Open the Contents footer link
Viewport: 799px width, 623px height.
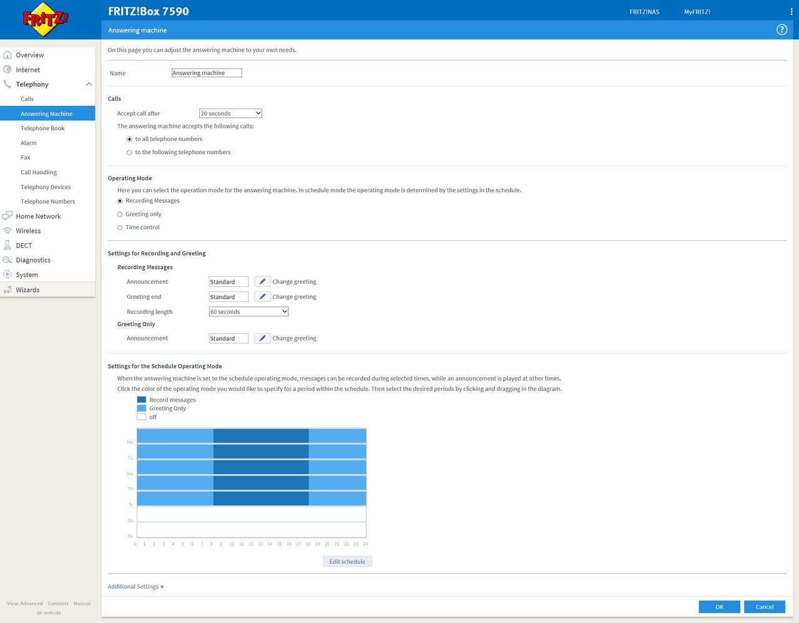[x=58, y=604]
